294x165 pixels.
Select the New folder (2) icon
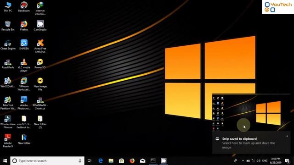pyautogui.click(x=40, y=122)
